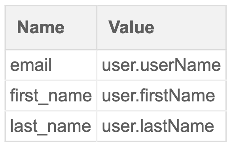The height and width of the screenshot is (145, 231).
Task: Click the period in user.firstName
Action: click(x=138, y=101)
